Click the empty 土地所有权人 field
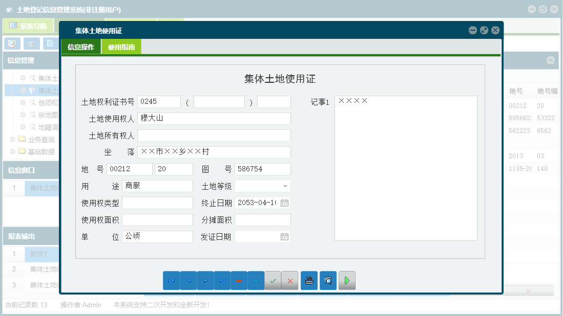 (x=214, y=136)
